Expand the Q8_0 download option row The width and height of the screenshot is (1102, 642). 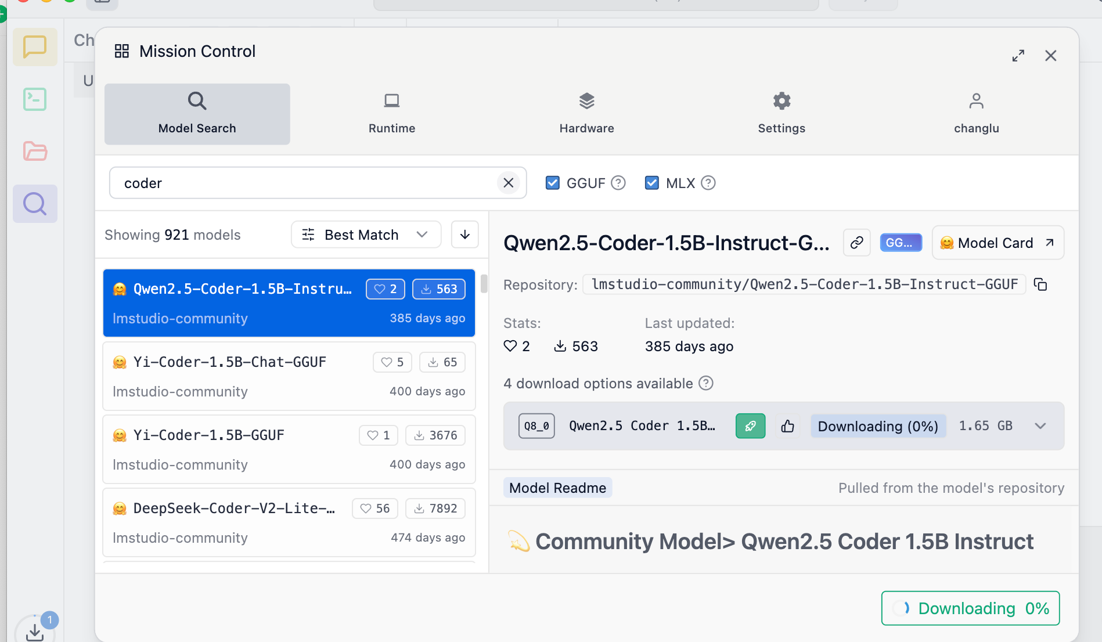pos(1040,426)
